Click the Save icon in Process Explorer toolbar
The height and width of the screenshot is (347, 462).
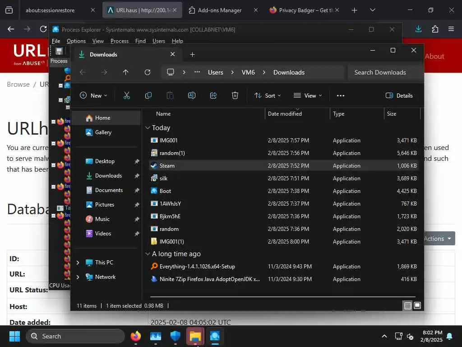coord(59,52)
